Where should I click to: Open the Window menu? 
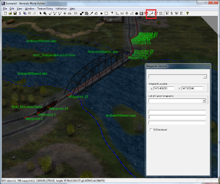coord(30,9)
